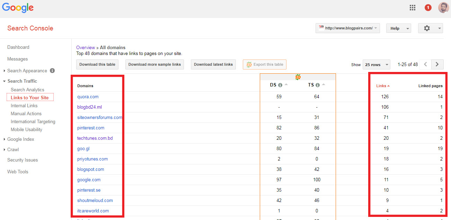Open the Help dropdown
Image resolution: width=451 pixels, height=220 pixels.
click(x=399, y=28)
